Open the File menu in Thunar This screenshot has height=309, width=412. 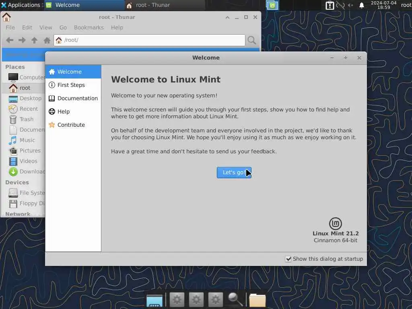pos(10,27)
